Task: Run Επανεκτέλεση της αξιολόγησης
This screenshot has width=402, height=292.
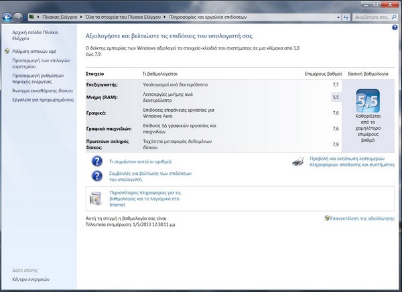Action: [x=362, y=218]
